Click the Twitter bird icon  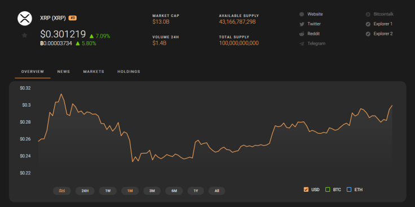tap(302, 24)
